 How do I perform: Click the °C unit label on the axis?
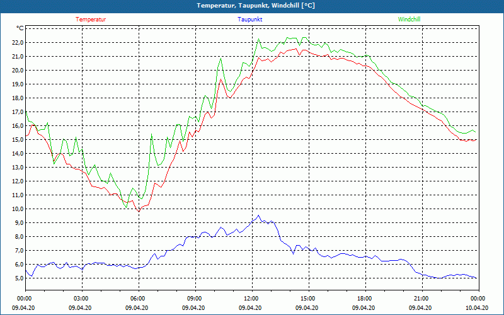click(x=20, y=28)
